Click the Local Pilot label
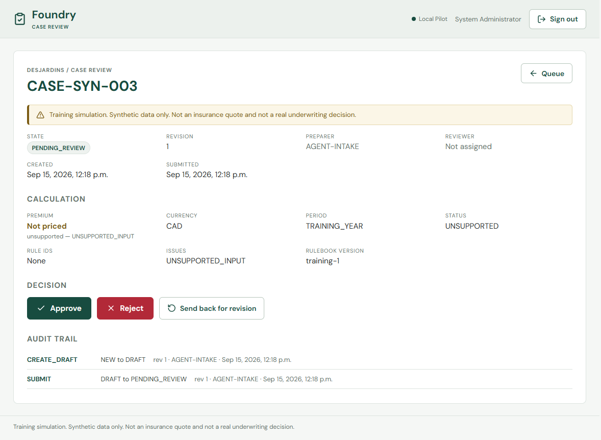Screen dimensions: 601x440 [433, 19]
